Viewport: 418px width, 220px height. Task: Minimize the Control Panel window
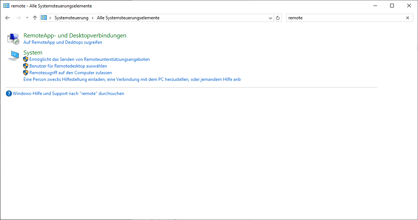375,6
